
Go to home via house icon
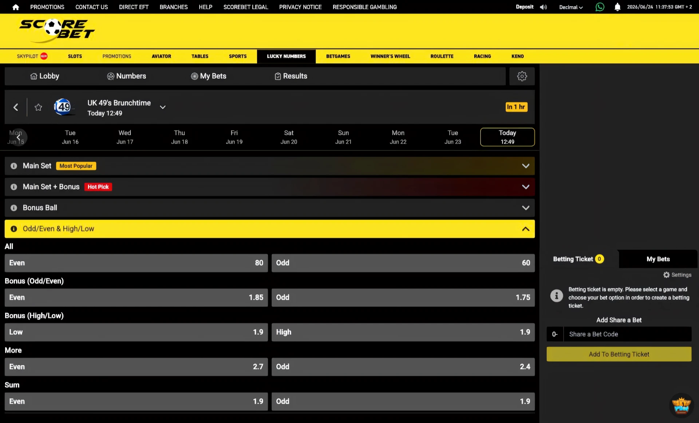coord(16,7)
